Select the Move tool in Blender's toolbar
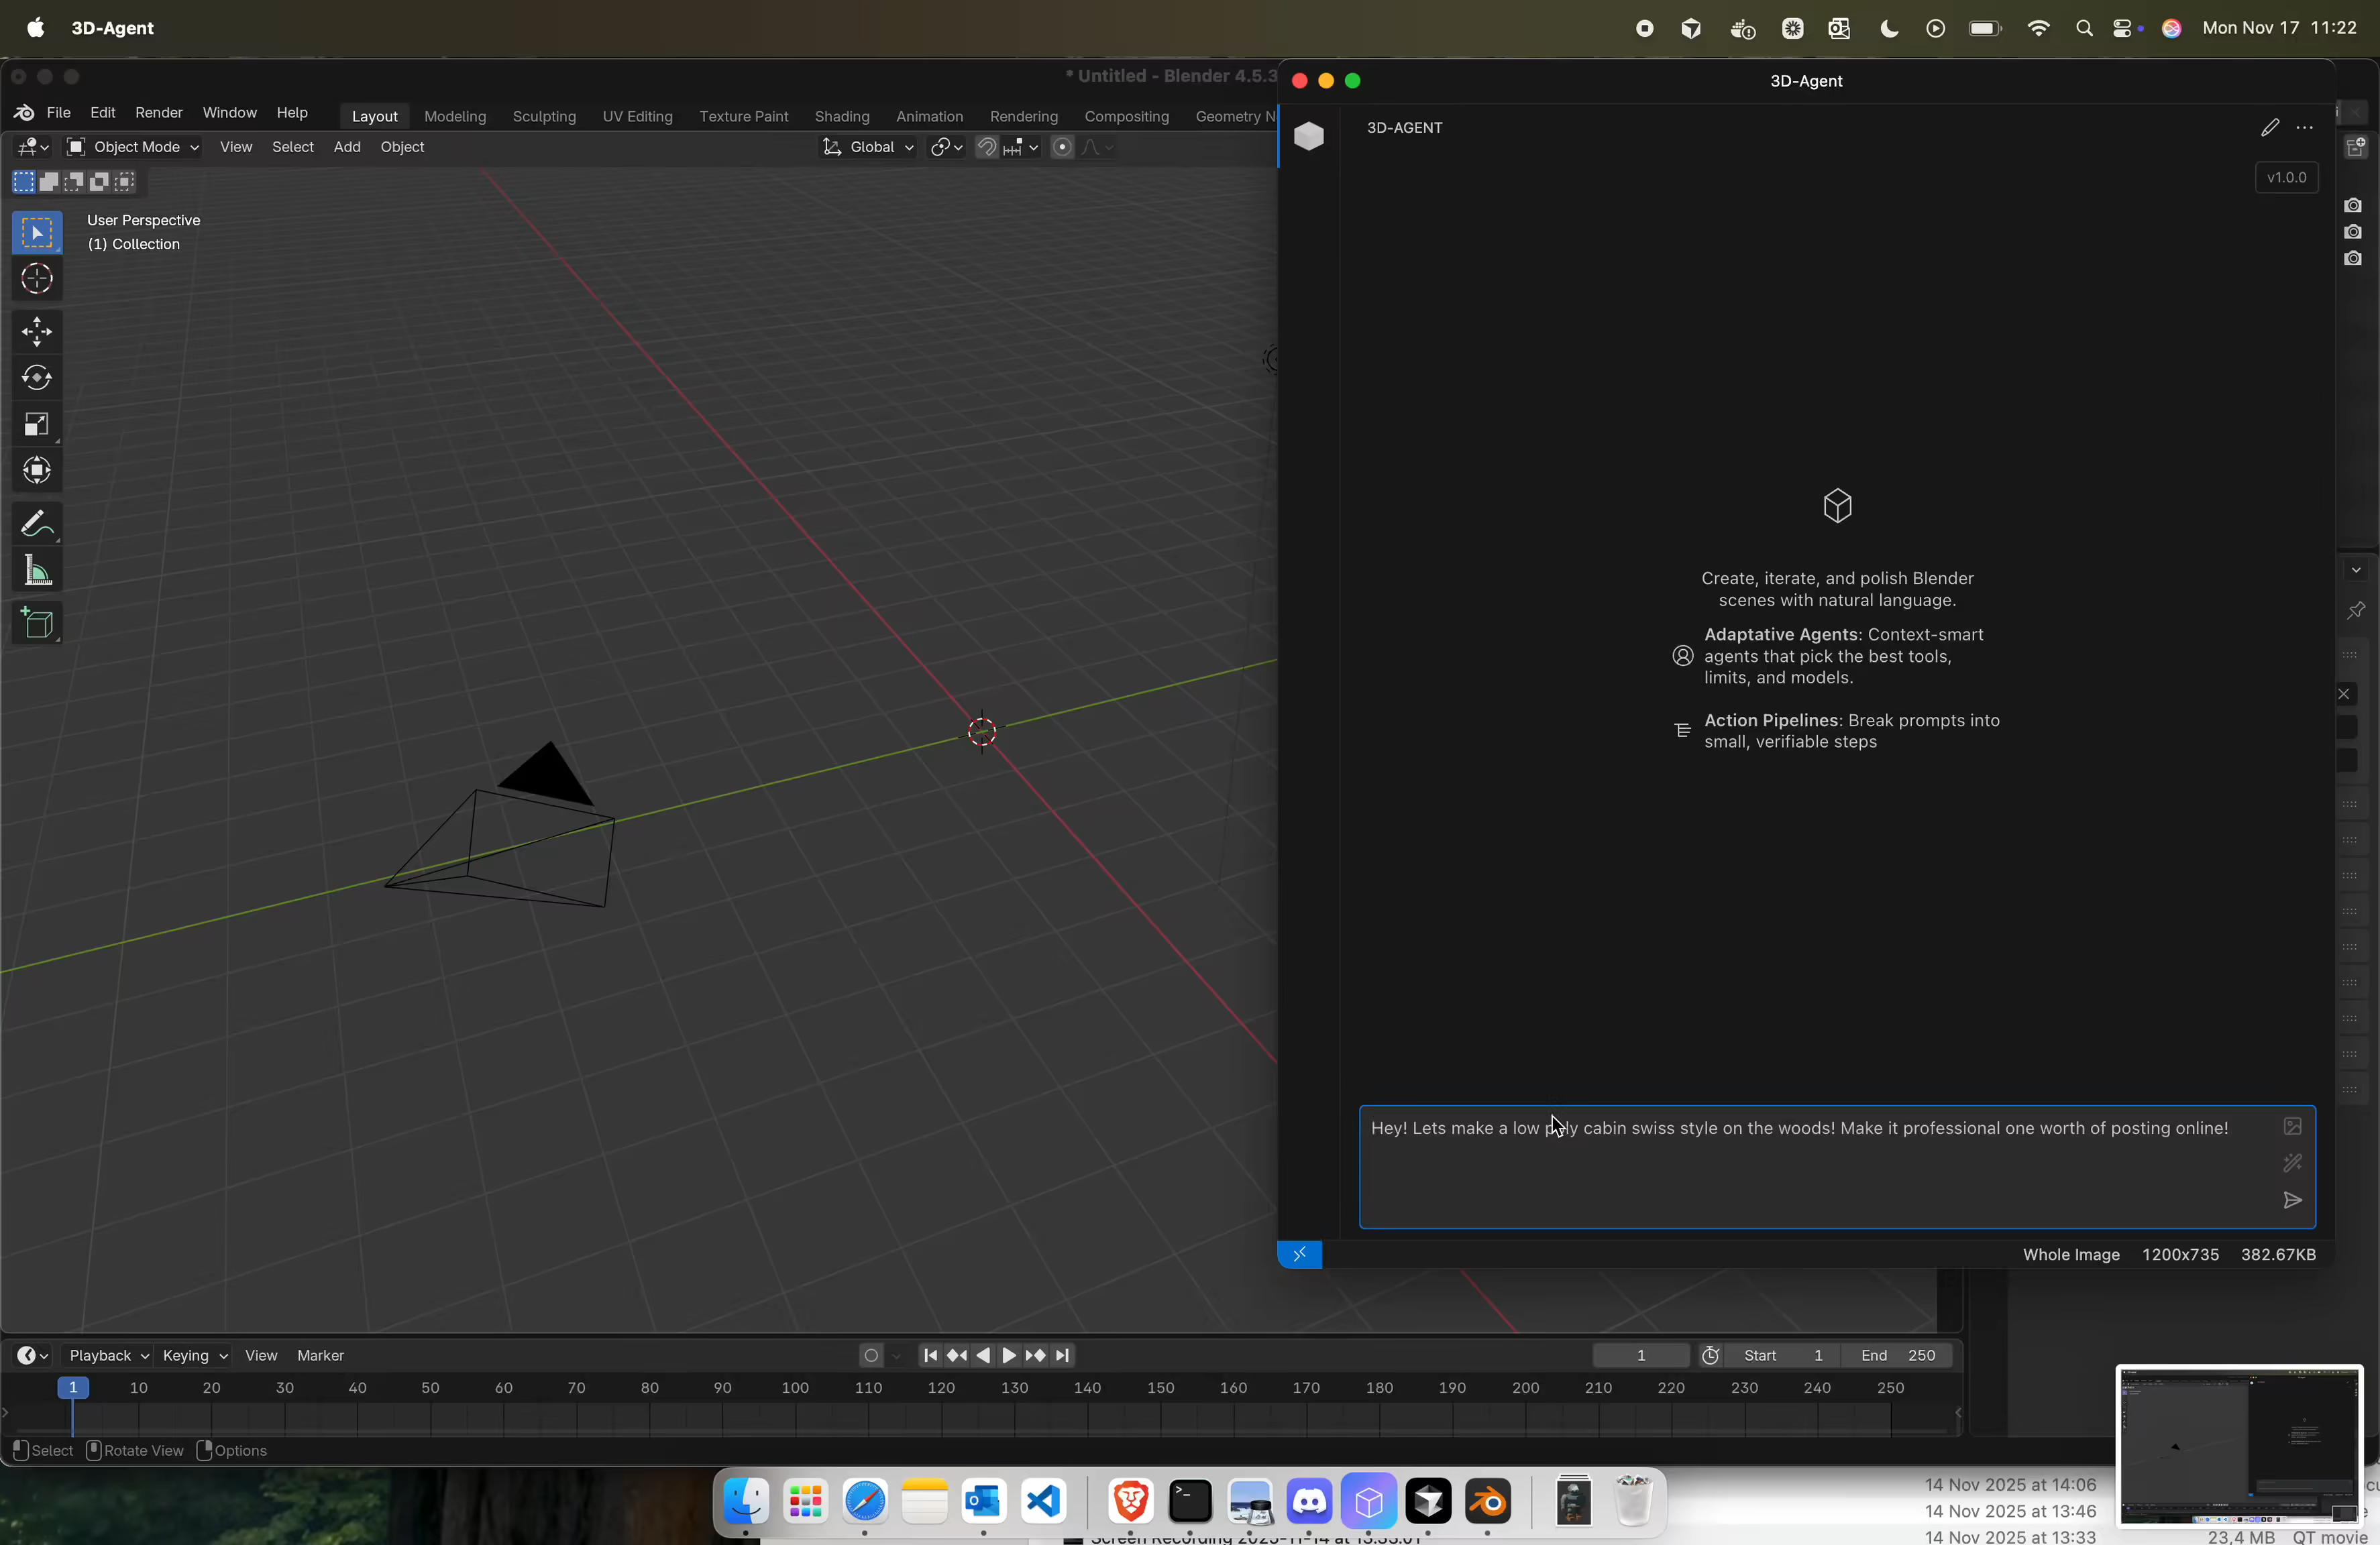 click(37, 332)
